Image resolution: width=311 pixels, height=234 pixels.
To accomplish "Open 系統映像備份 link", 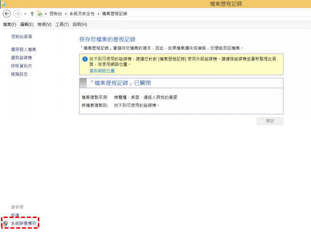I will coord(24,223).
